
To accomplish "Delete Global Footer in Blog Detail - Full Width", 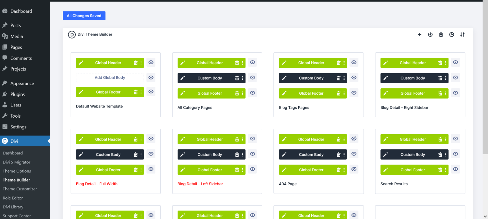I will [x=136, y=170].
